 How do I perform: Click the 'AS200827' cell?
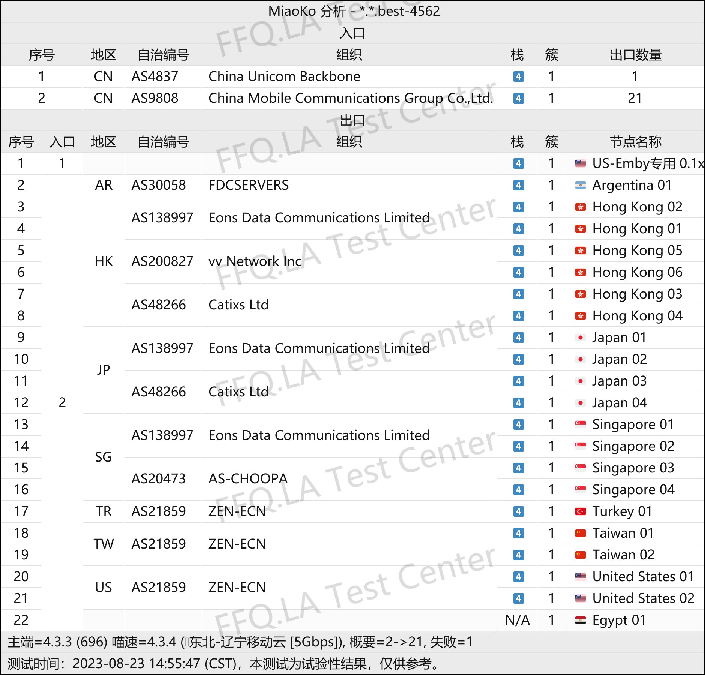coord(162,261)
